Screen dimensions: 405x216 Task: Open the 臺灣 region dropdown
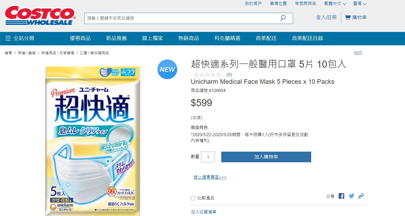point(359,4)
